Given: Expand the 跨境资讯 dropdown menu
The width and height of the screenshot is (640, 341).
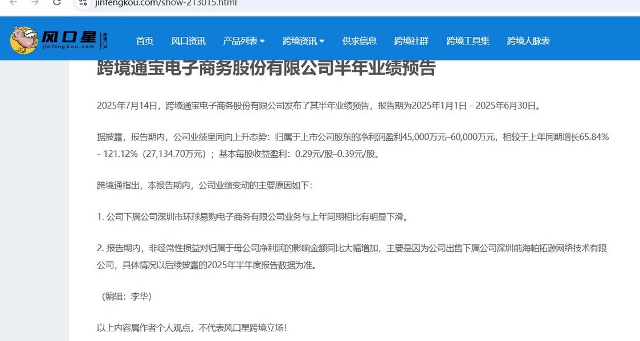Looking at the screenshot, I should [303, 41].
